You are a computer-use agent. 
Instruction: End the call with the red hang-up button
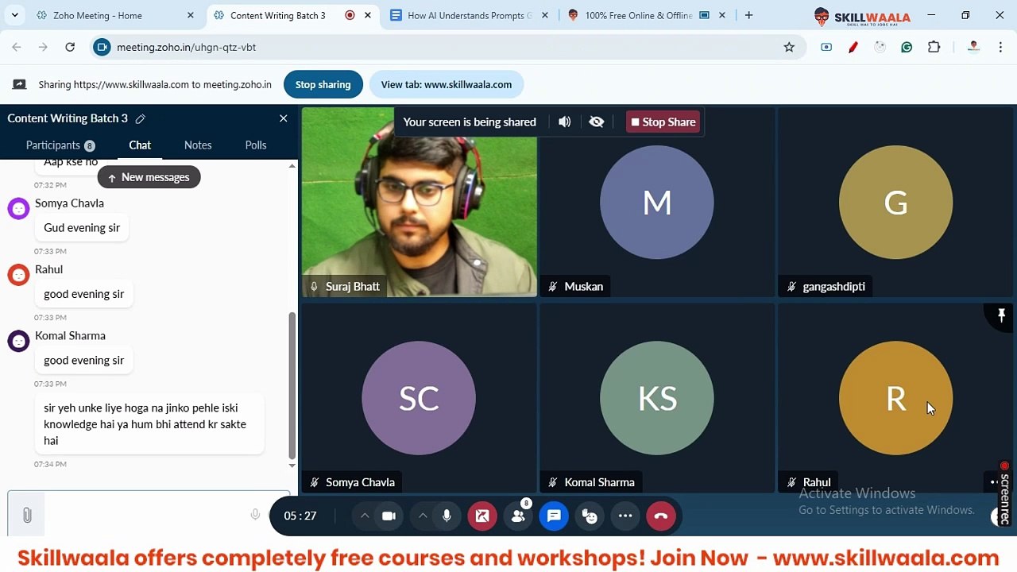661,516
